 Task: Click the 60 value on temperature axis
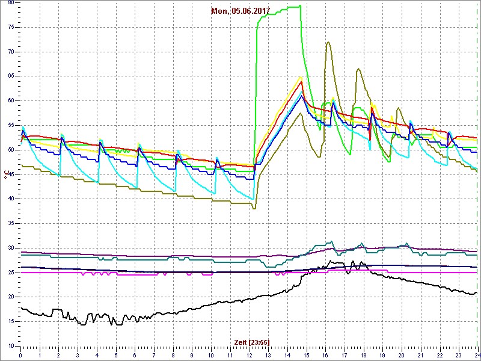click(10, 101)
